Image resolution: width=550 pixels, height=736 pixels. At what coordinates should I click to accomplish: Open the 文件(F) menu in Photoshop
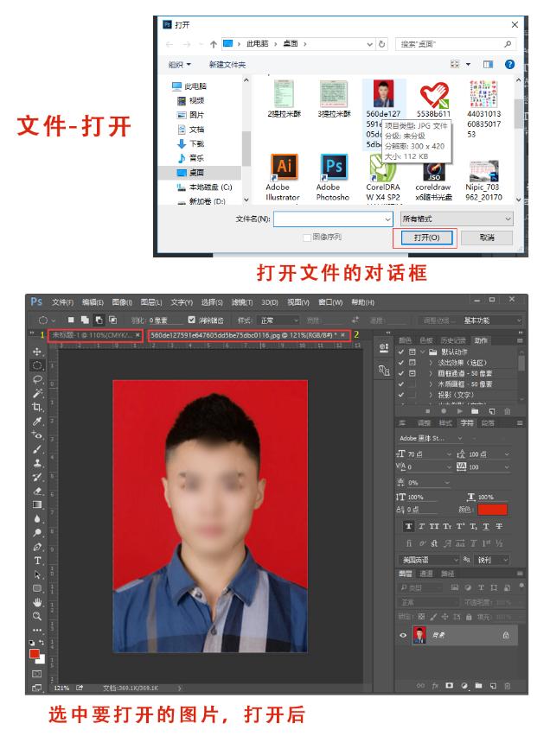tap(62, 302)
